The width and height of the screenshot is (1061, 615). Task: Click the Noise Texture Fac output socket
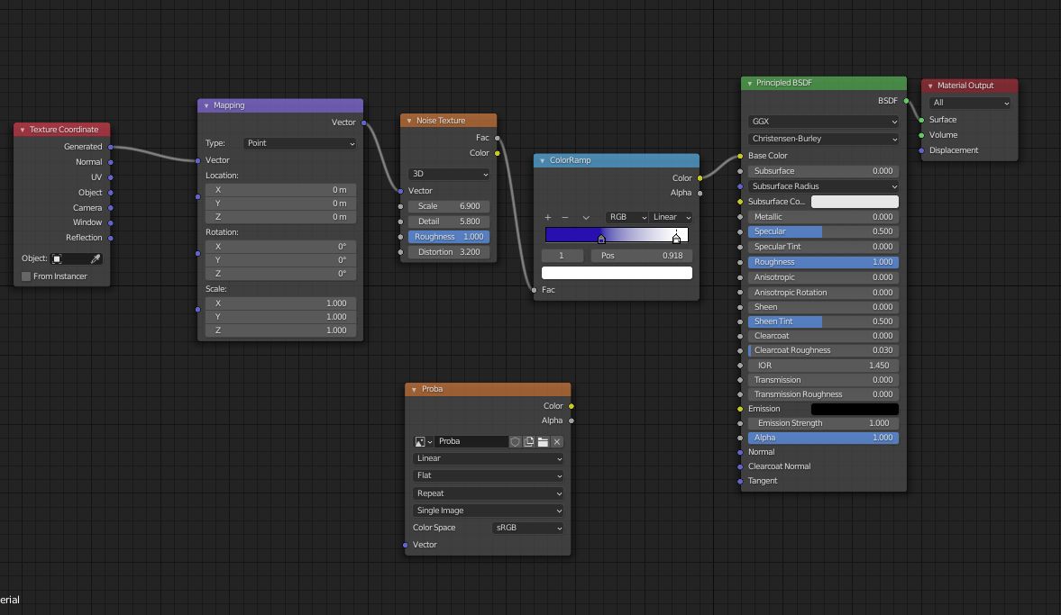[498, 138]
